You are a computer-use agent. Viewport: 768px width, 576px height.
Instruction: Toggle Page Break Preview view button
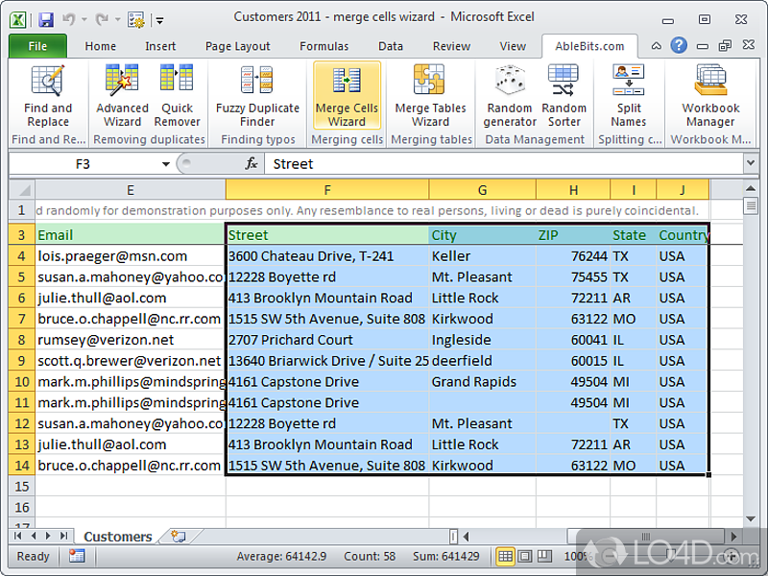point(542,557)
